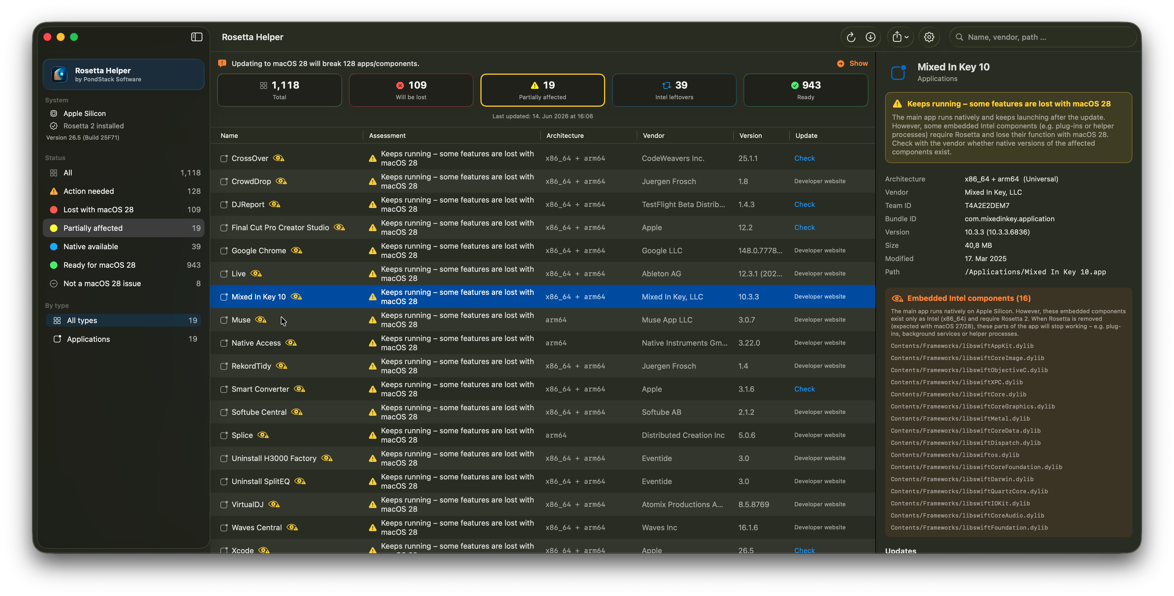Select Applications type filter in sidebar
1174x596 pixels.
tap(124, 339)
